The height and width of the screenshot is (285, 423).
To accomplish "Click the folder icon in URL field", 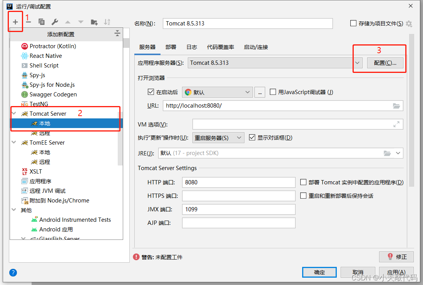I will coord(396,106).
